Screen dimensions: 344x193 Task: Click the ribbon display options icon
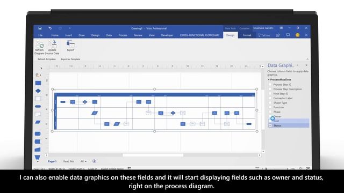pyautogui.click(x=281, y=28)
